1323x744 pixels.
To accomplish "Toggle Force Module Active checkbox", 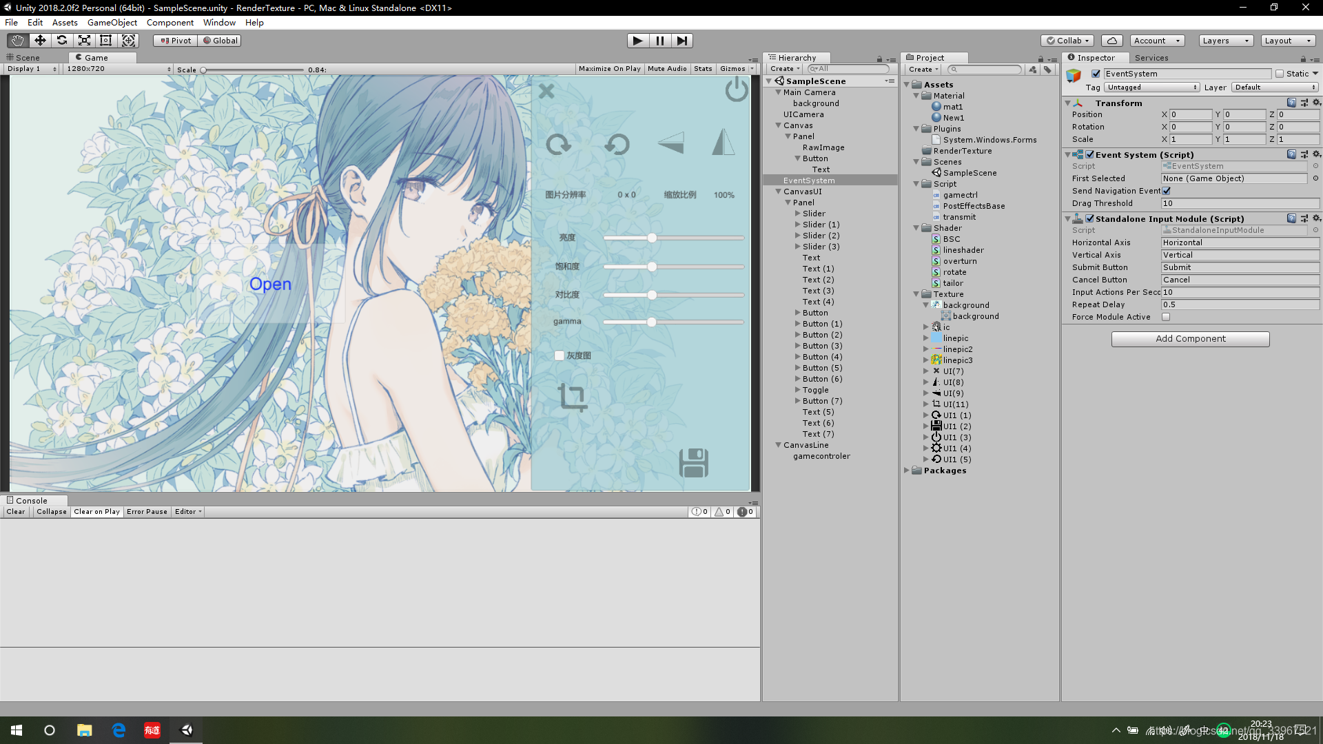I will (1166, 317).
